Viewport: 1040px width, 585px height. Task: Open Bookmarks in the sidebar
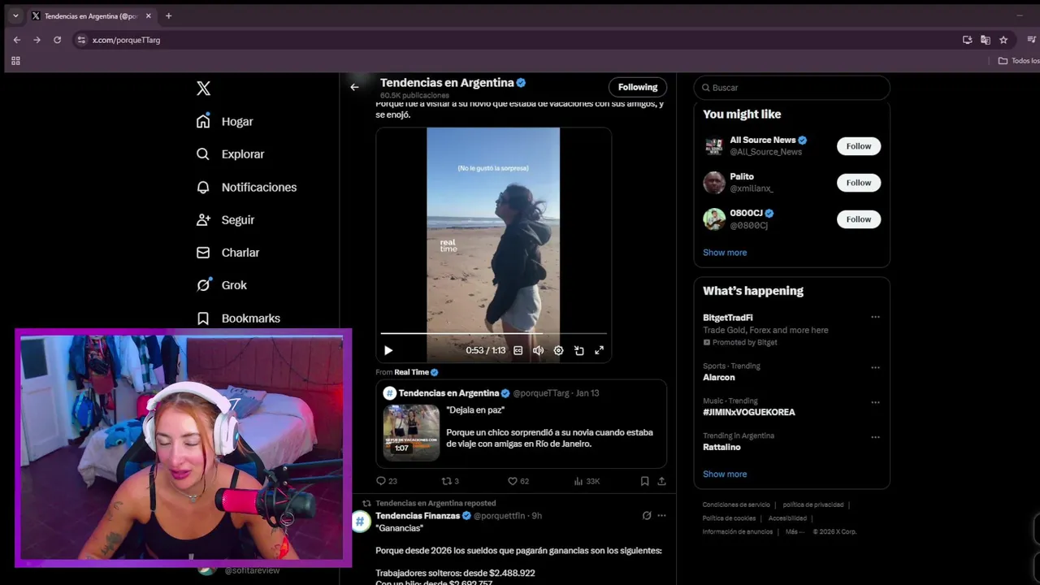[x=239, y=318]
